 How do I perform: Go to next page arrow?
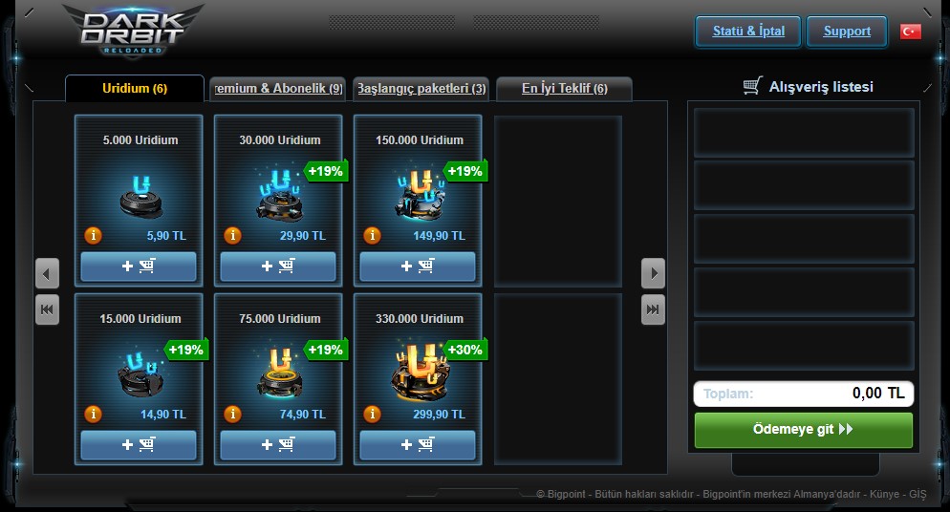point(653,273)
